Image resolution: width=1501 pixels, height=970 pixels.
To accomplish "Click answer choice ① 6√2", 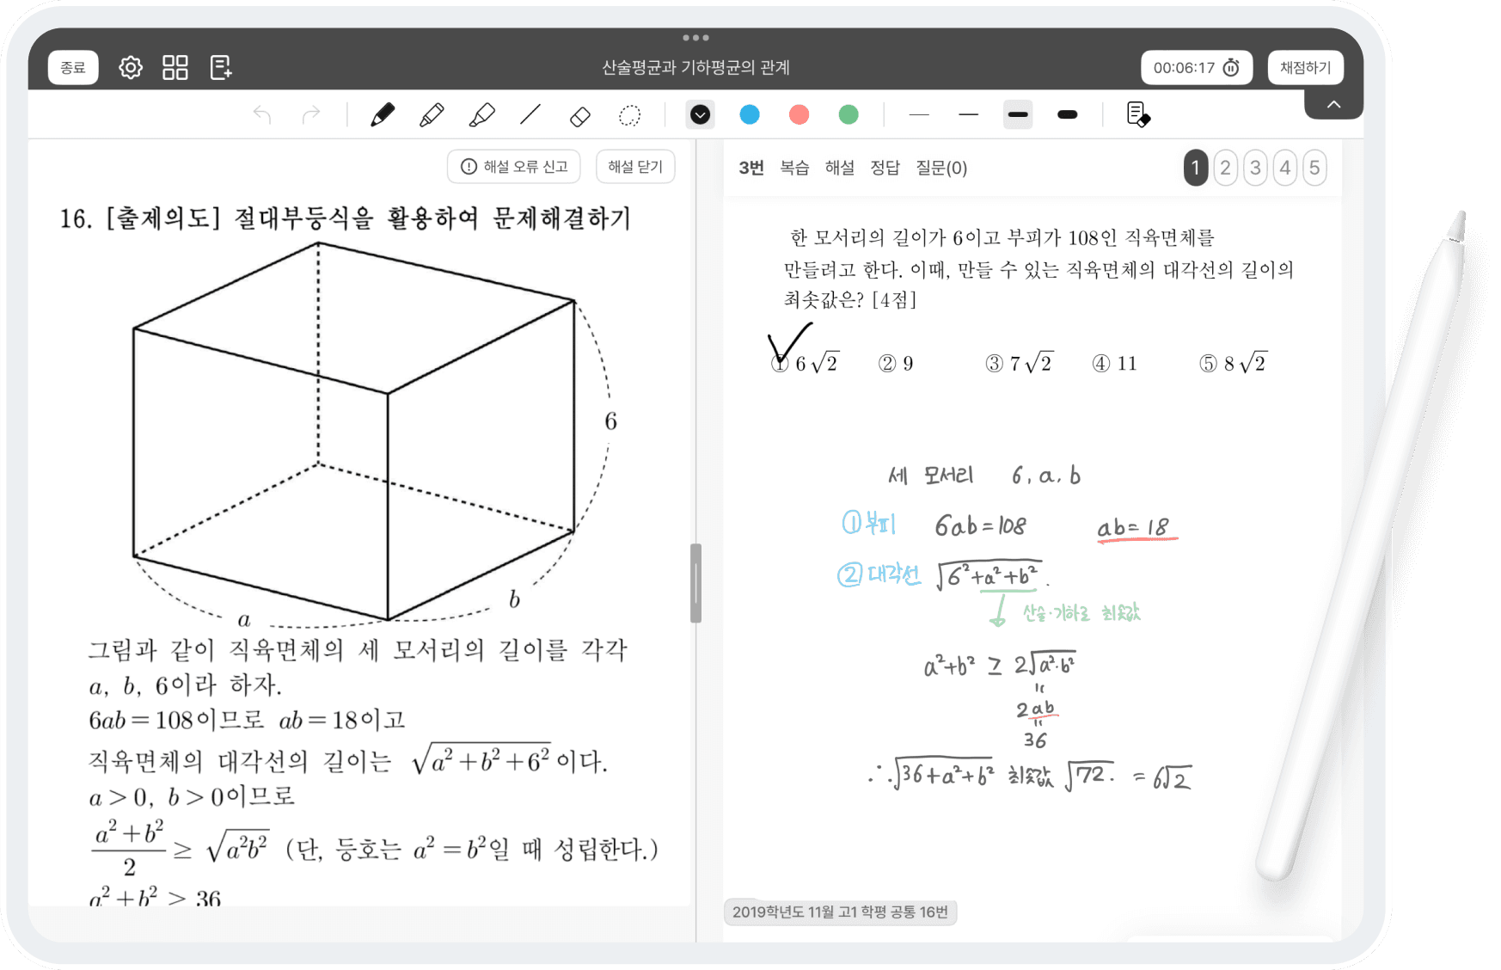I will click(x=805, y=363).
